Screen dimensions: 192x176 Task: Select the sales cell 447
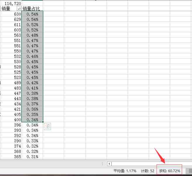coord(11,93)
